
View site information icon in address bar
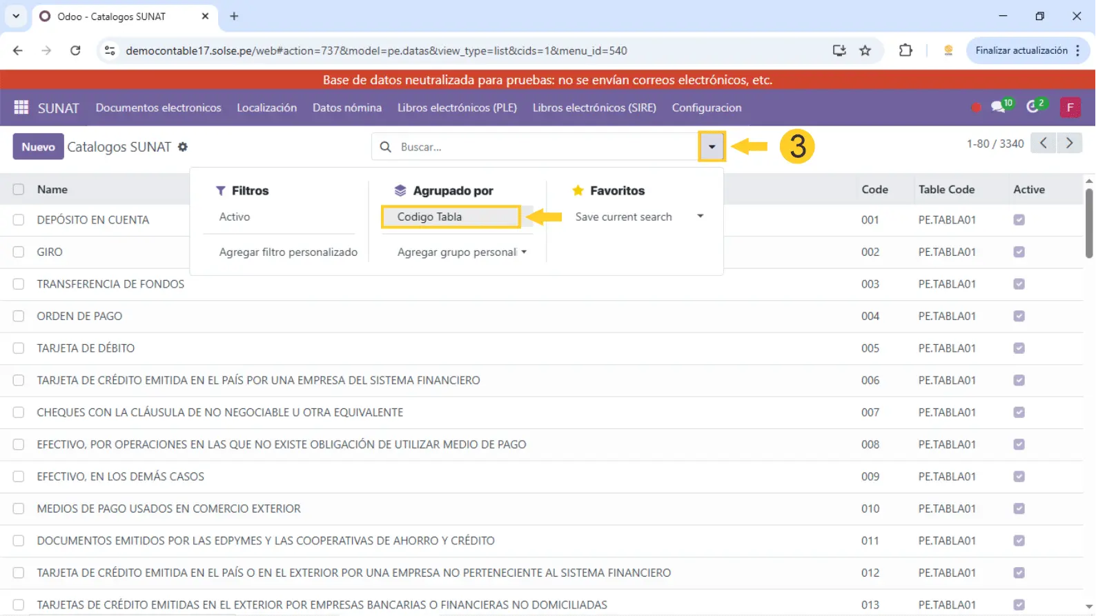(109, 50)
